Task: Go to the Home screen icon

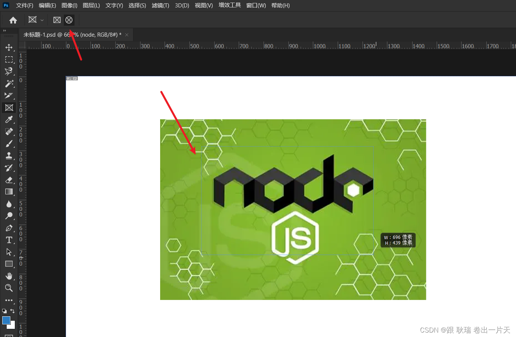Action: [13, 20]
